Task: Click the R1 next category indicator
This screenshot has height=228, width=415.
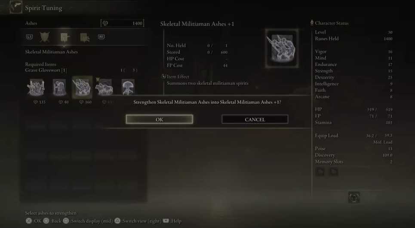Action: point(101,37)
